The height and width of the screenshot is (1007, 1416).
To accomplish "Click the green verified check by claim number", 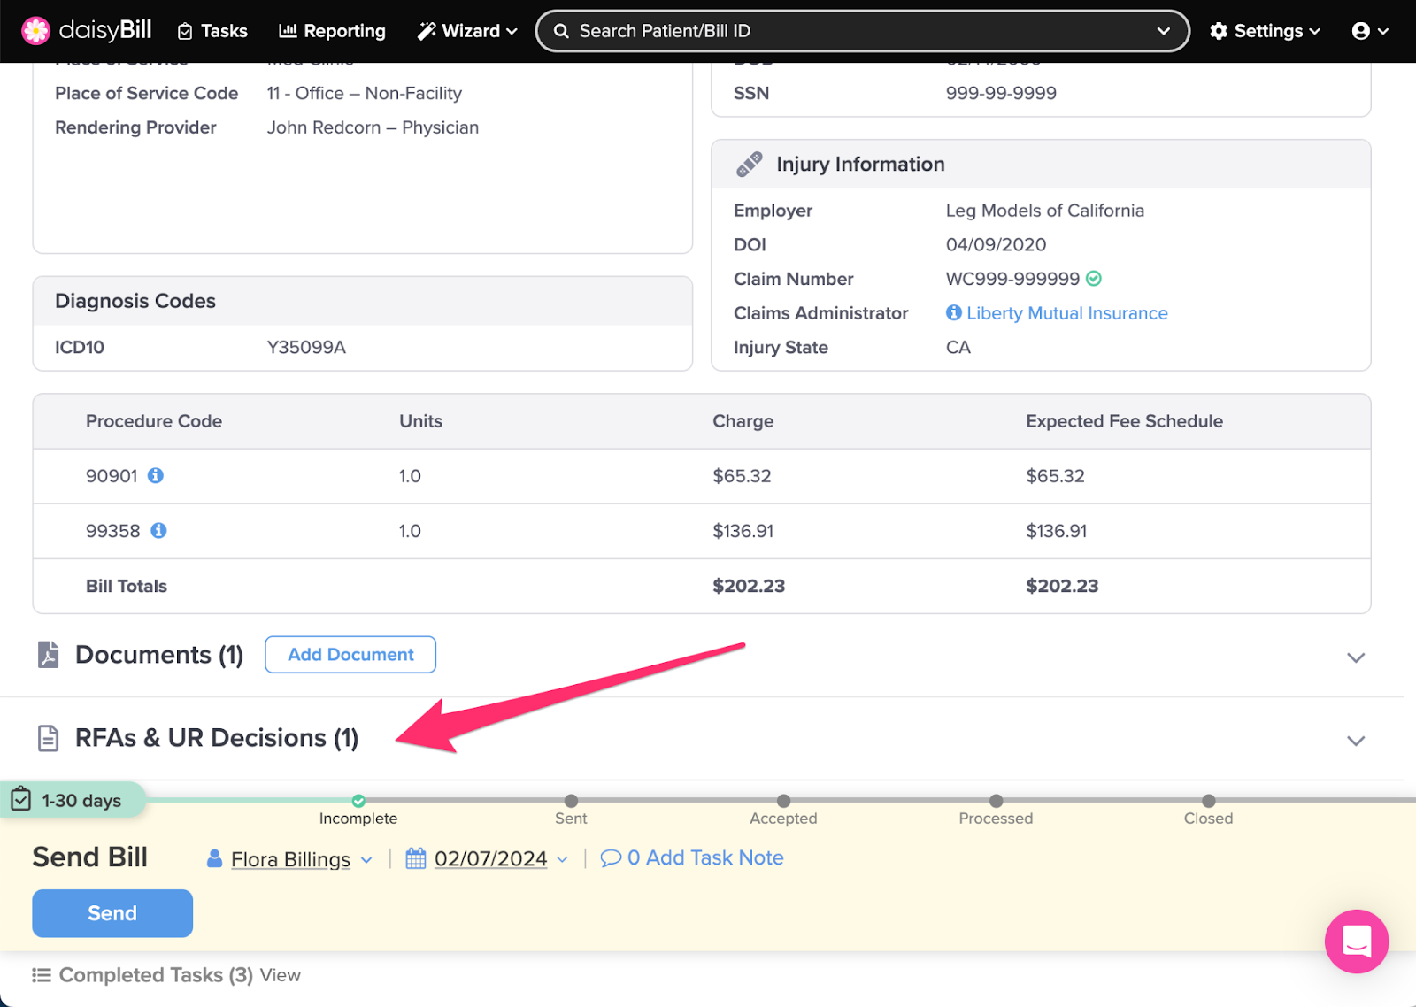I will pyautogui.click(x=1094, y=279).
